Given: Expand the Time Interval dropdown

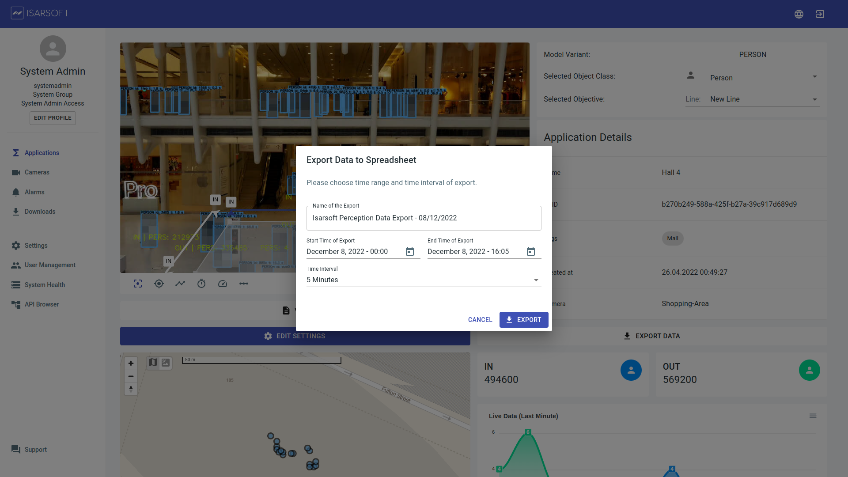Looking at the screenshot, I should click(424, 280).
